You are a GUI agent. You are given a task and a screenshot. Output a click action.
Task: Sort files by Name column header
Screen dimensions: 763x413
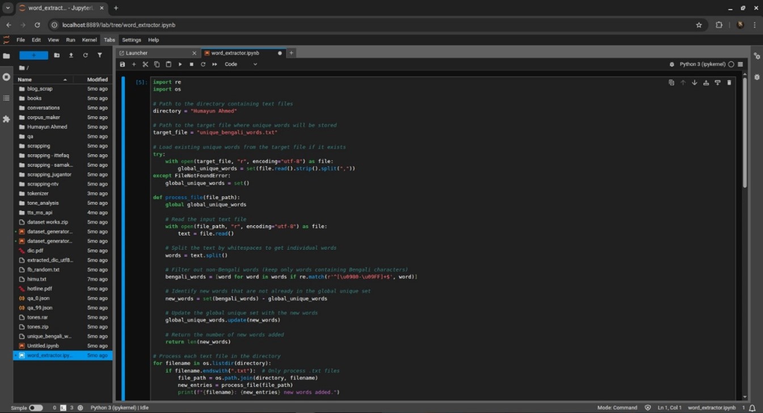[43, 80]
